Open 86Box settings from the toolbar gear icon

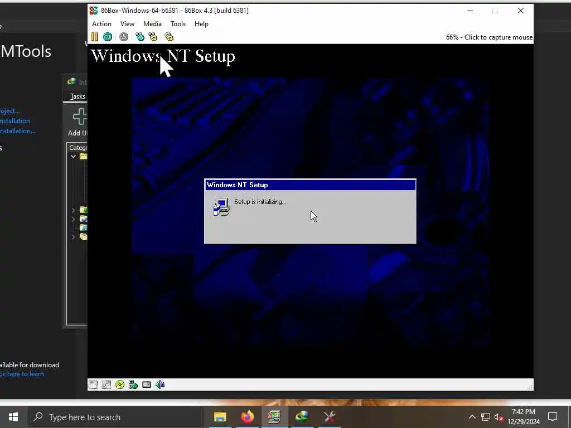(x=169, y=37)
